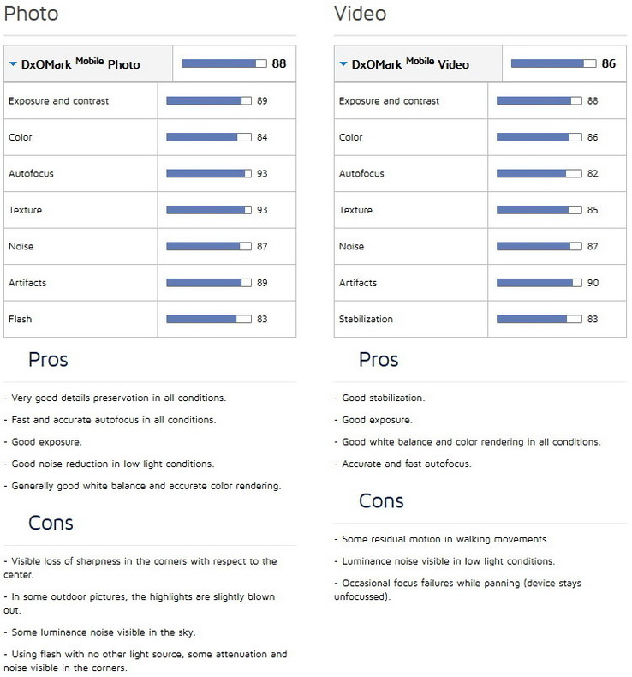Click the Photo section title

[32, 15]
